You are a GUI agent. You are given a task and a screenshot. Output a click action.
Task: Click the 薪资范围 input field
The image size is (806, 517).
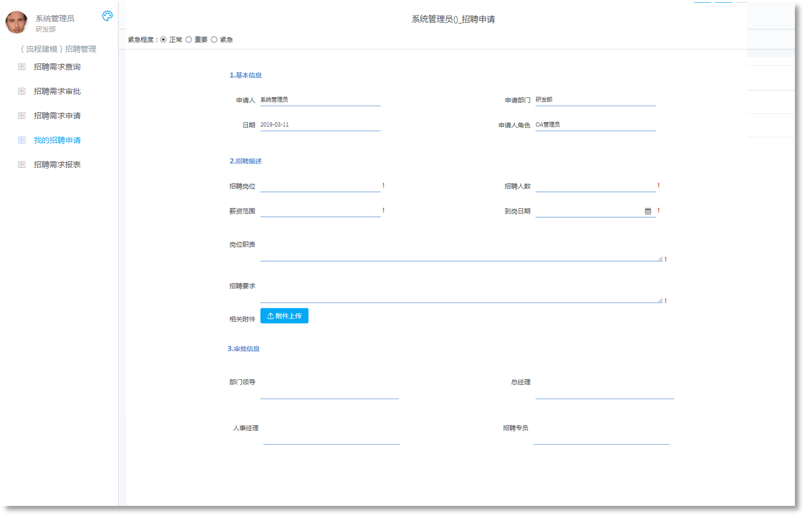320,211
